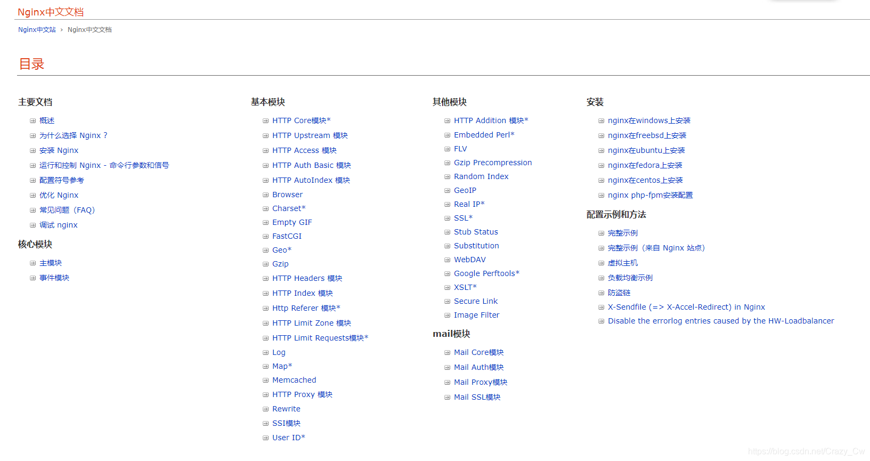Screen dimensions: 870x461
Task: Open X-Sendfile (=> X-Accel-Redirect) in Nginx link
Action: [x=686, y=307]
